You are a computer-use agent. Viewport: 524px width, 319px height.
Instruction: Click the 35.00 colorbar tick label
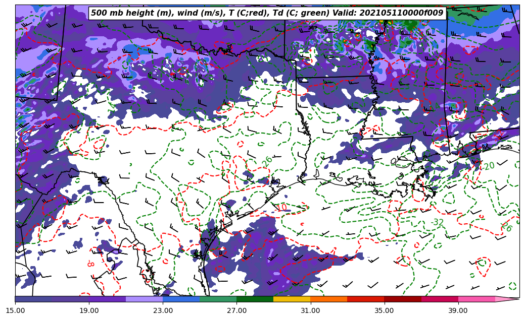tap(385, 310)
